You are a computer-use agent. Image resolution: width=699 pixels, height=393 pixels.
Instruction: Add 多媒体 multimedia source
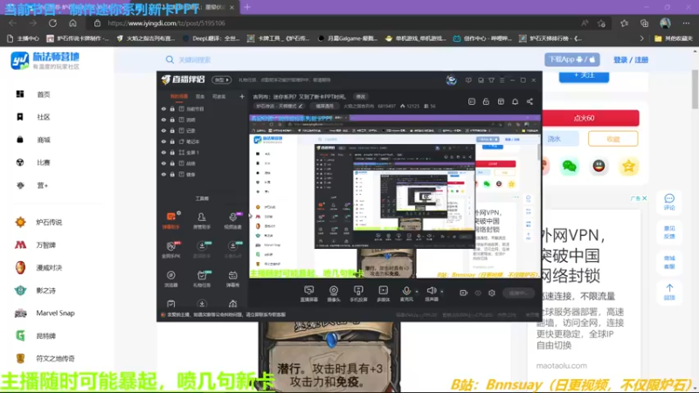tap(384, 293)
